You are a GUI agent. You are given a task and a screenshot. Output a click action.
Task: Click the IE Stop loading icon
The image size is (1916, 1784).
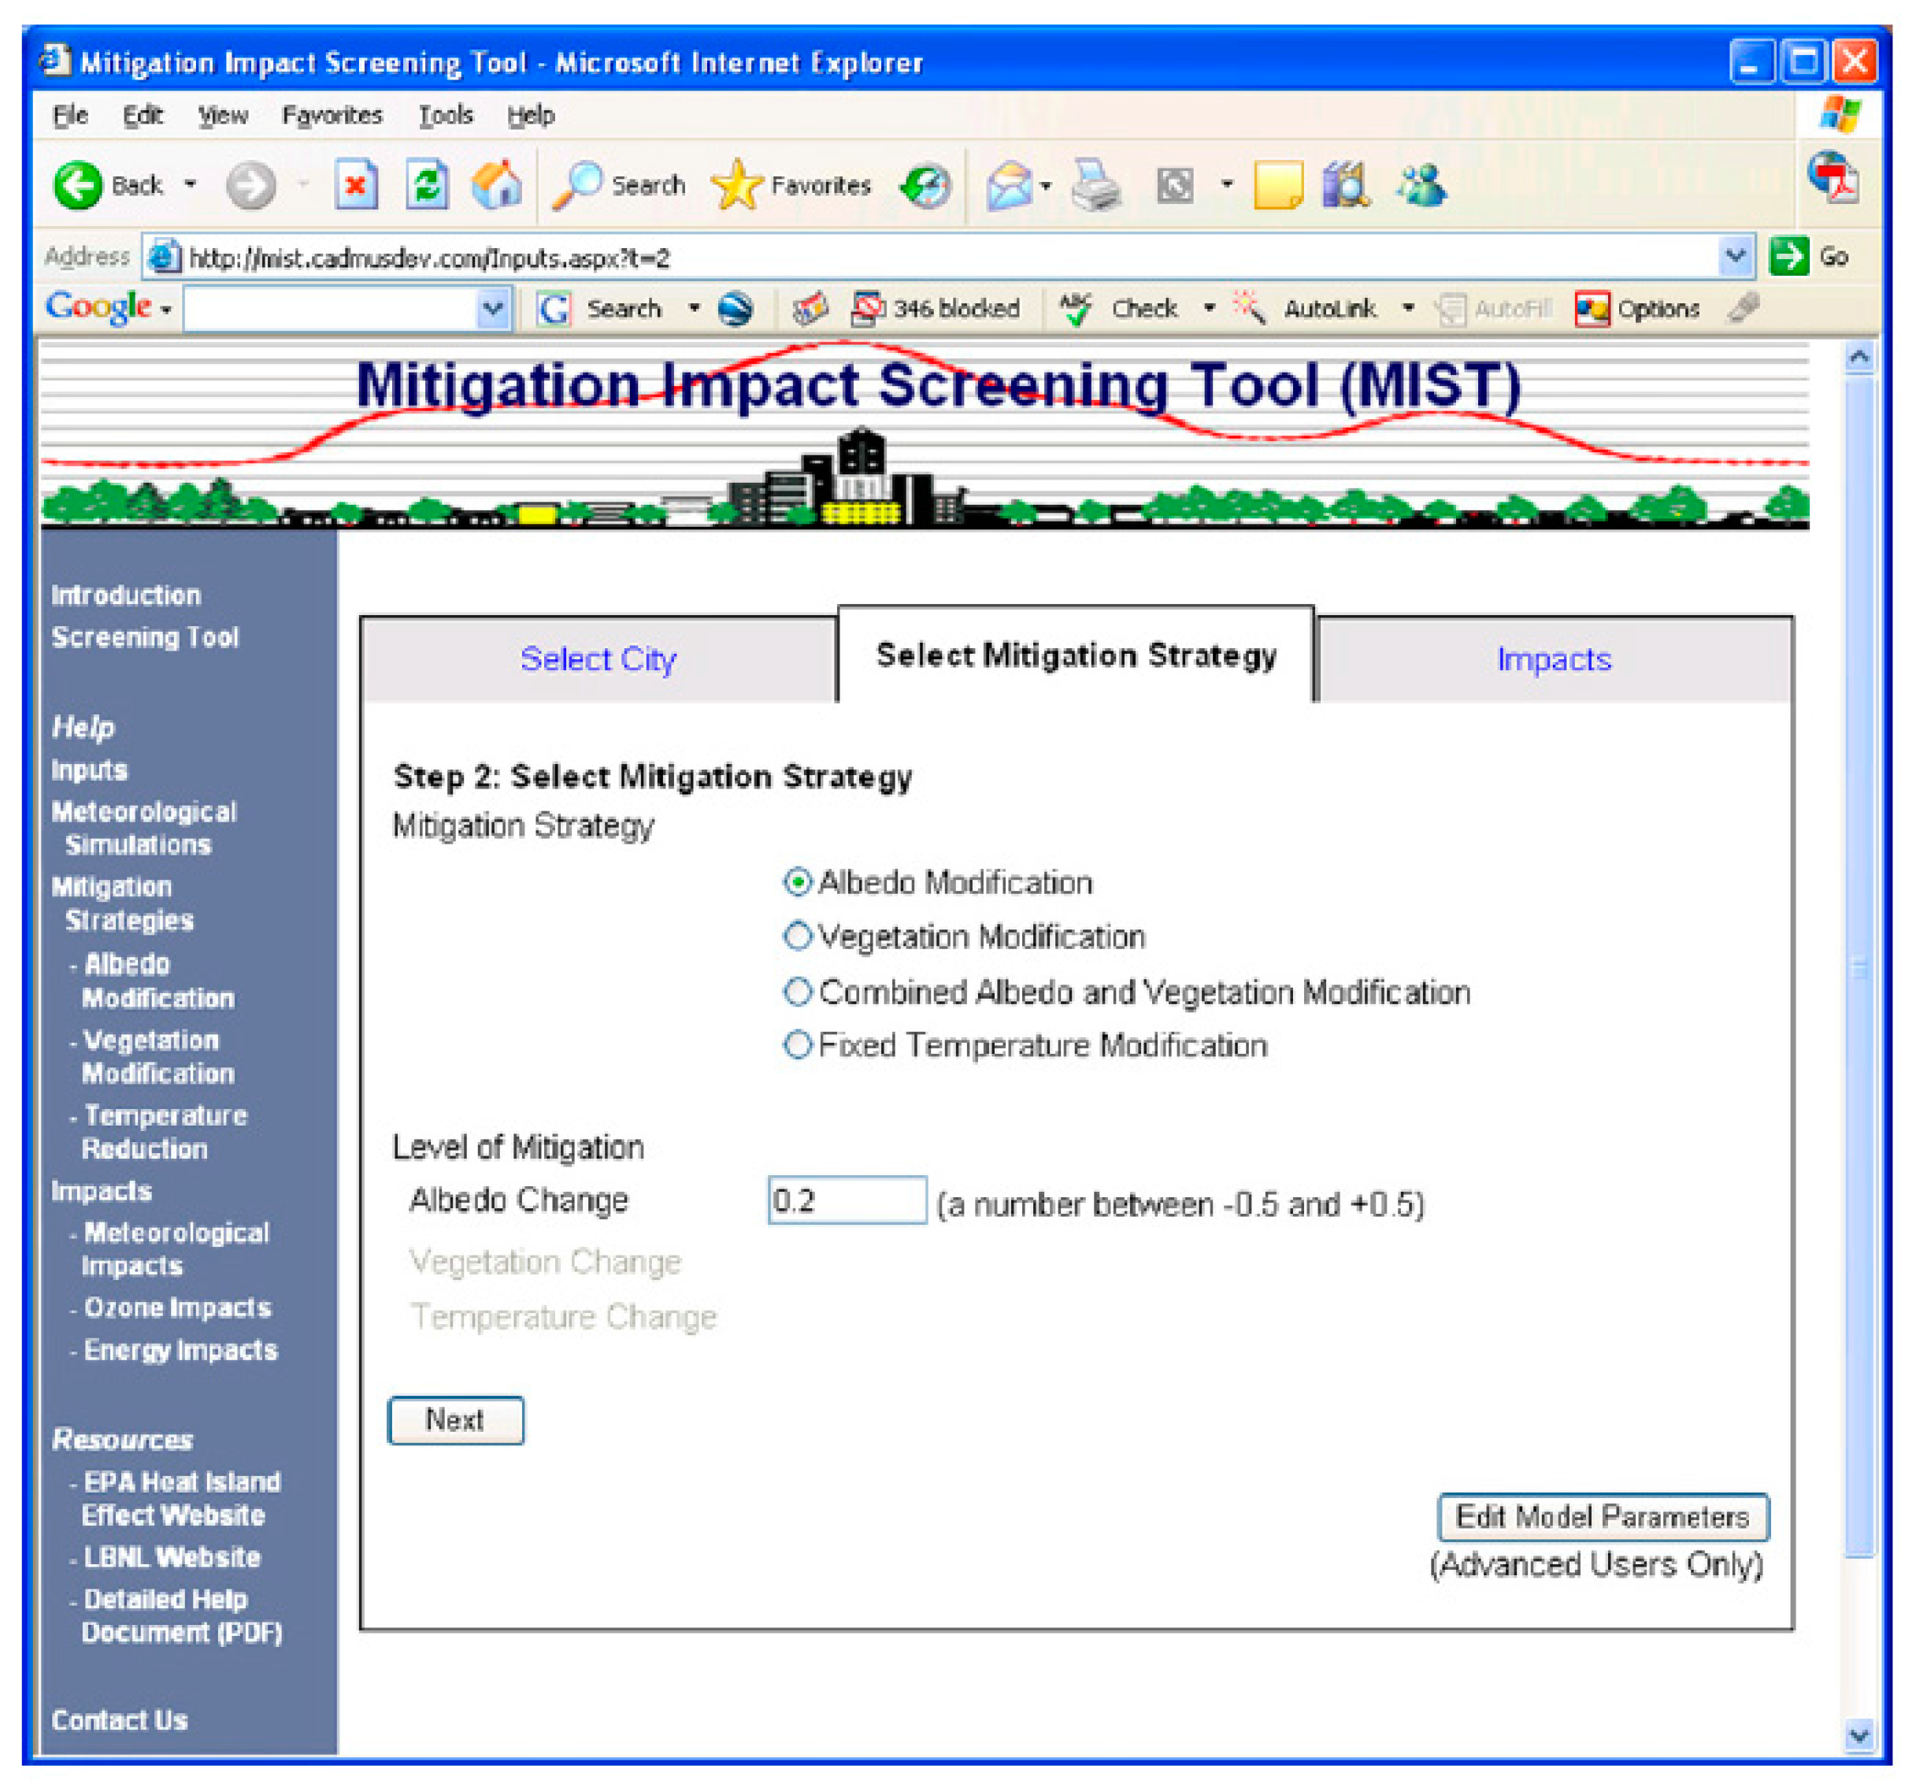click(x=356, y=184)
